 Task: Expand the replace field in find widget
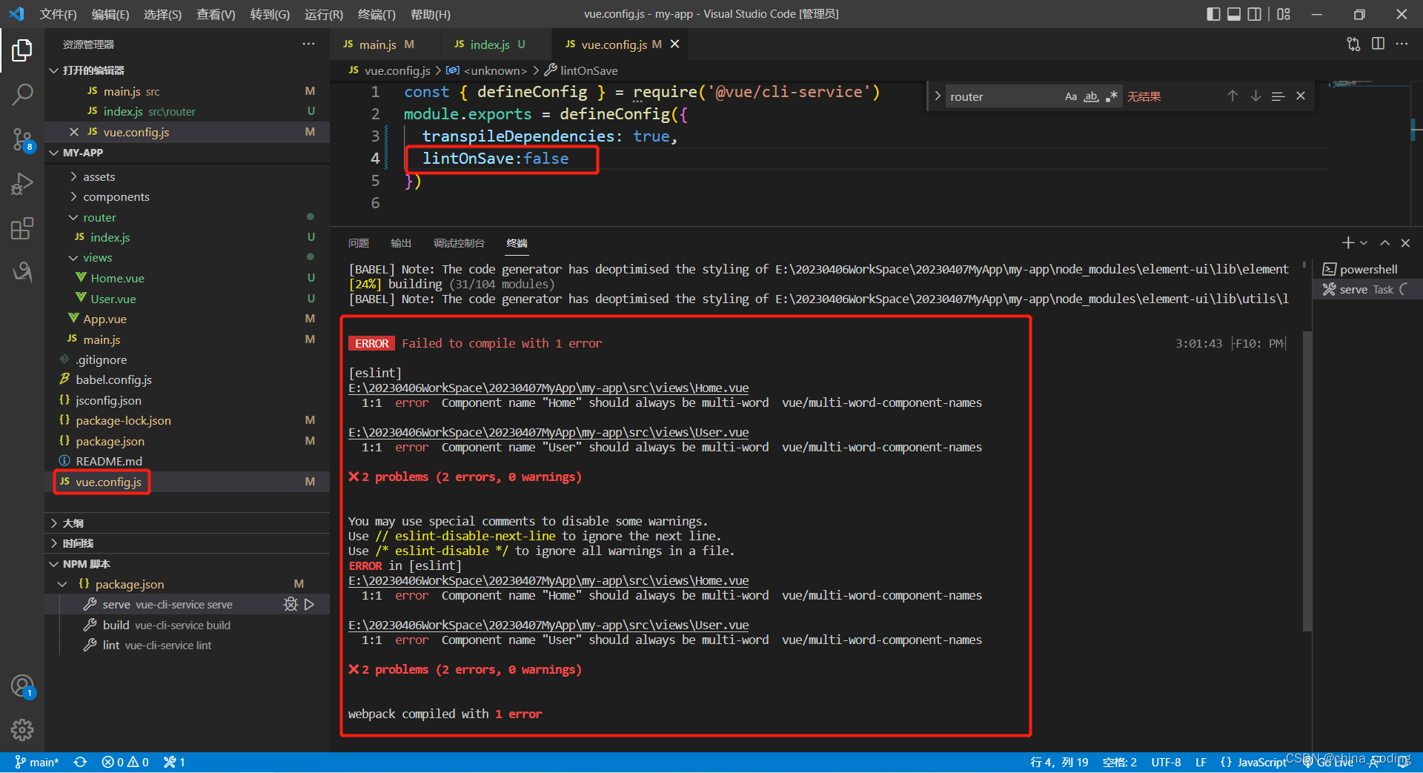(938, 96)
